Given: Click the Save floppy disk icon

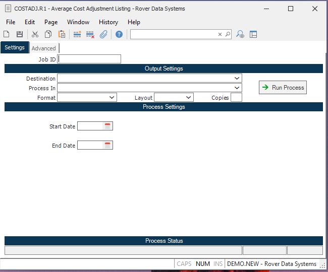Looking at the screenshot, I should [x=20, y=34].
